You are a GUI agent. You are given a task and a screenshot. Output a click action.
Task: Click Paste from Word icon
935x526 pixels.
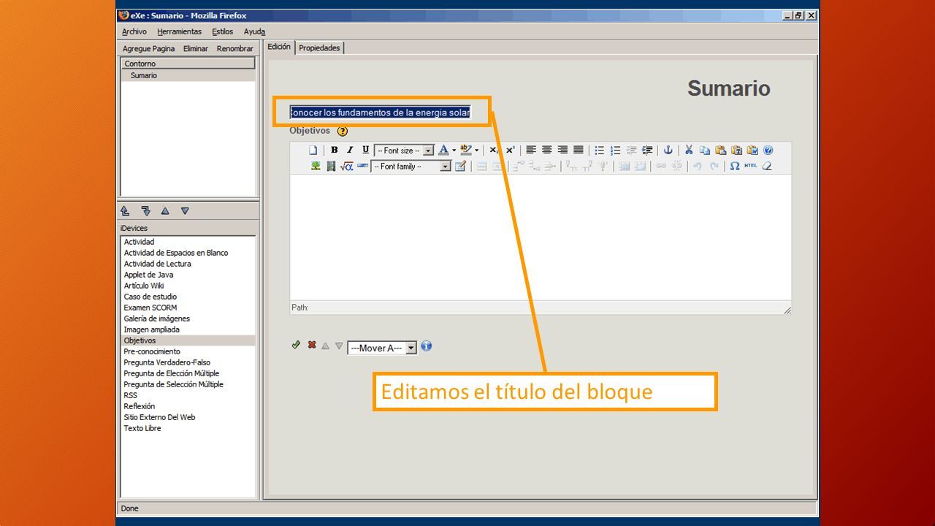point(752,150)
